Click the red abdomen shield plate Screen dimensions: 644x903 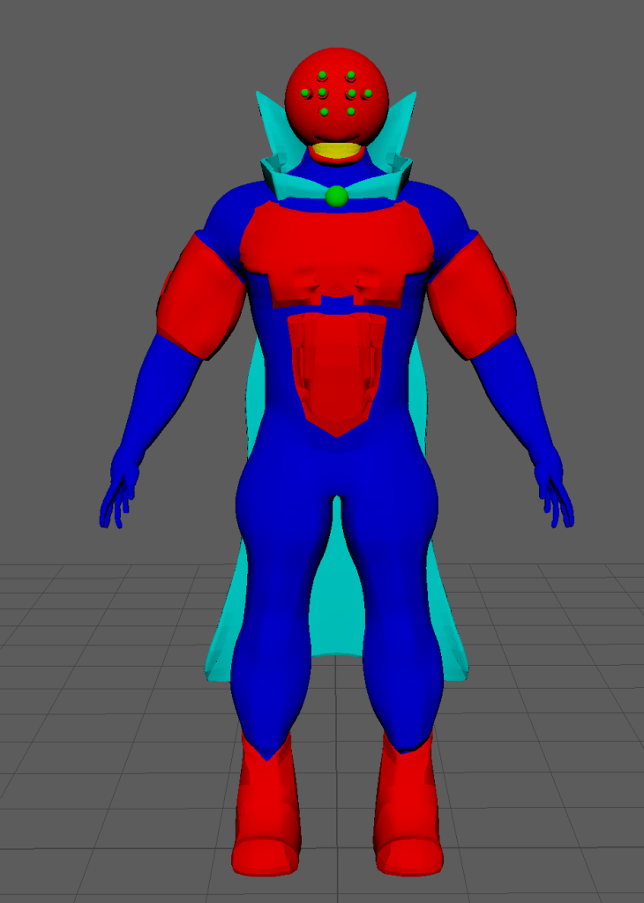[336, 370]
